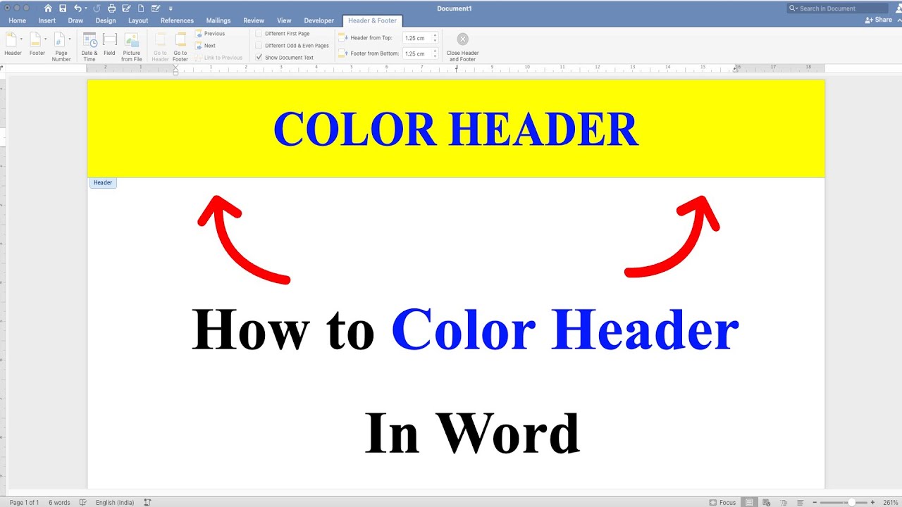Click the Share button
Screen dimensions: 902x507
[879, 20]
